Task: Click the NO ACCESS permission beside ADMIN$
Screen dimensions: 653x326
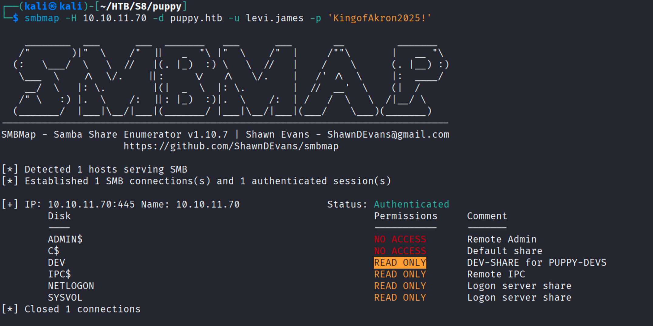Action: coord(400,239)
